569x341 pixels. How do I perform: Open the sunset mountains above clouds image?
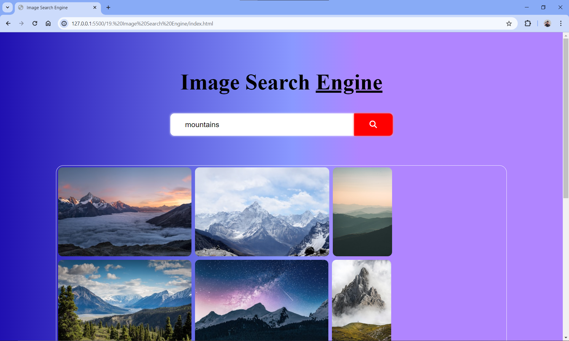(125, 212)
